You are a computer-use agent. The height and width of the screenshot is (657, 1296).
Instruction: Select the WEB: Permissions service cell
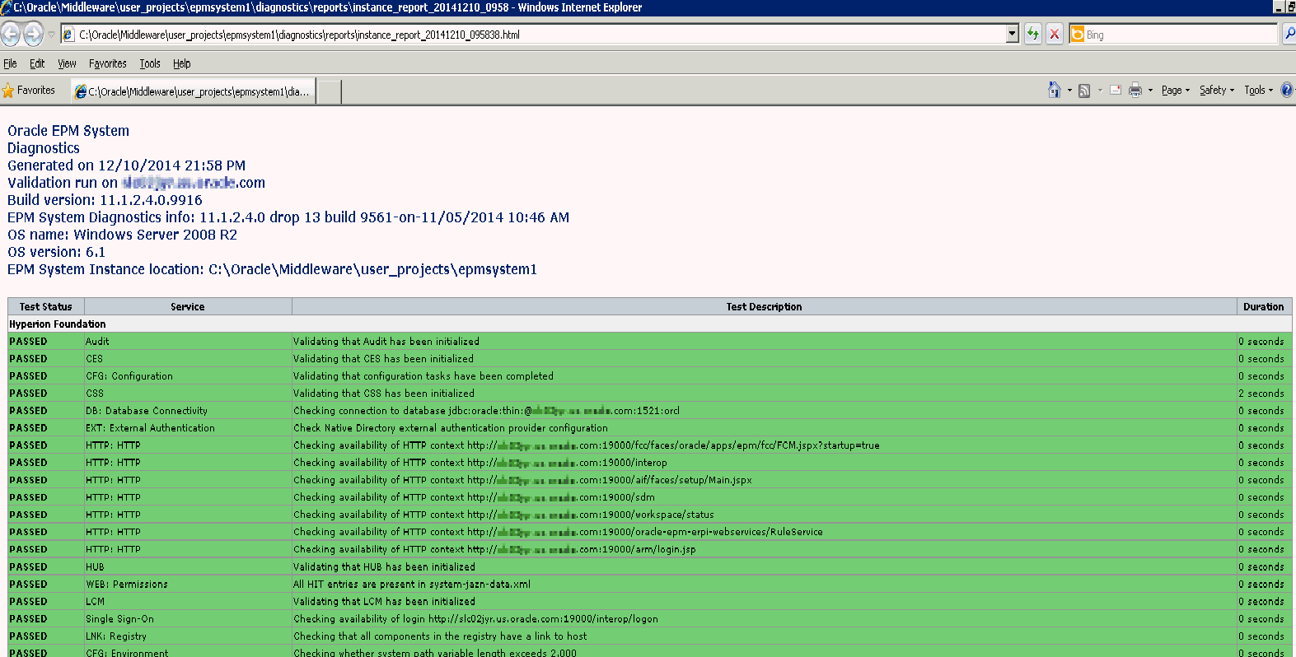pos(188,584)
